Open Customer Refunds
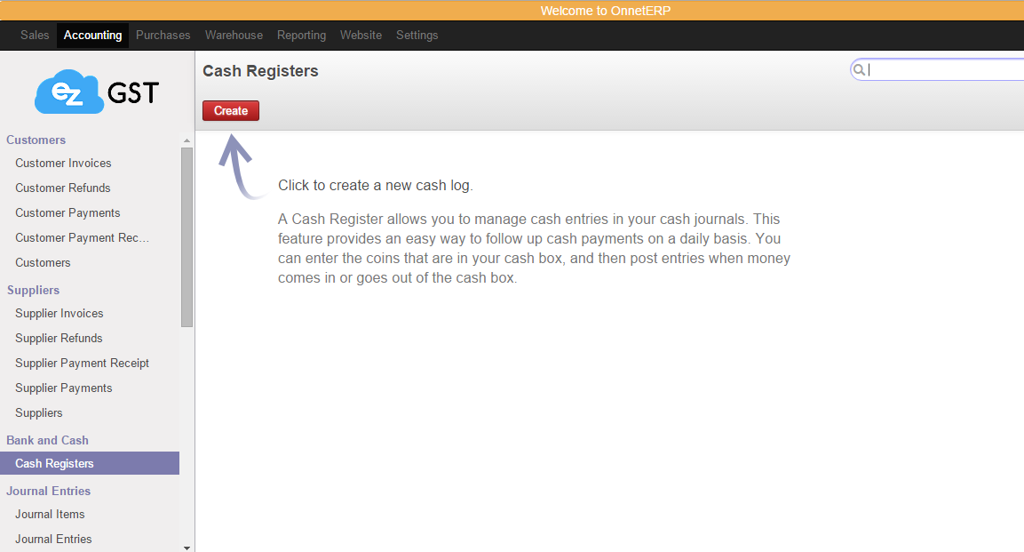The width and height of the screenshot is (1024, 552). coord(62,188)
